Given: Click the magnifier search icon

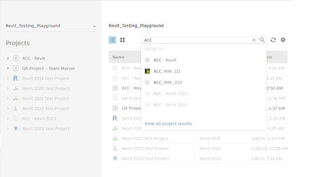Looking at the screenshot, I should (x=262, y=40).
